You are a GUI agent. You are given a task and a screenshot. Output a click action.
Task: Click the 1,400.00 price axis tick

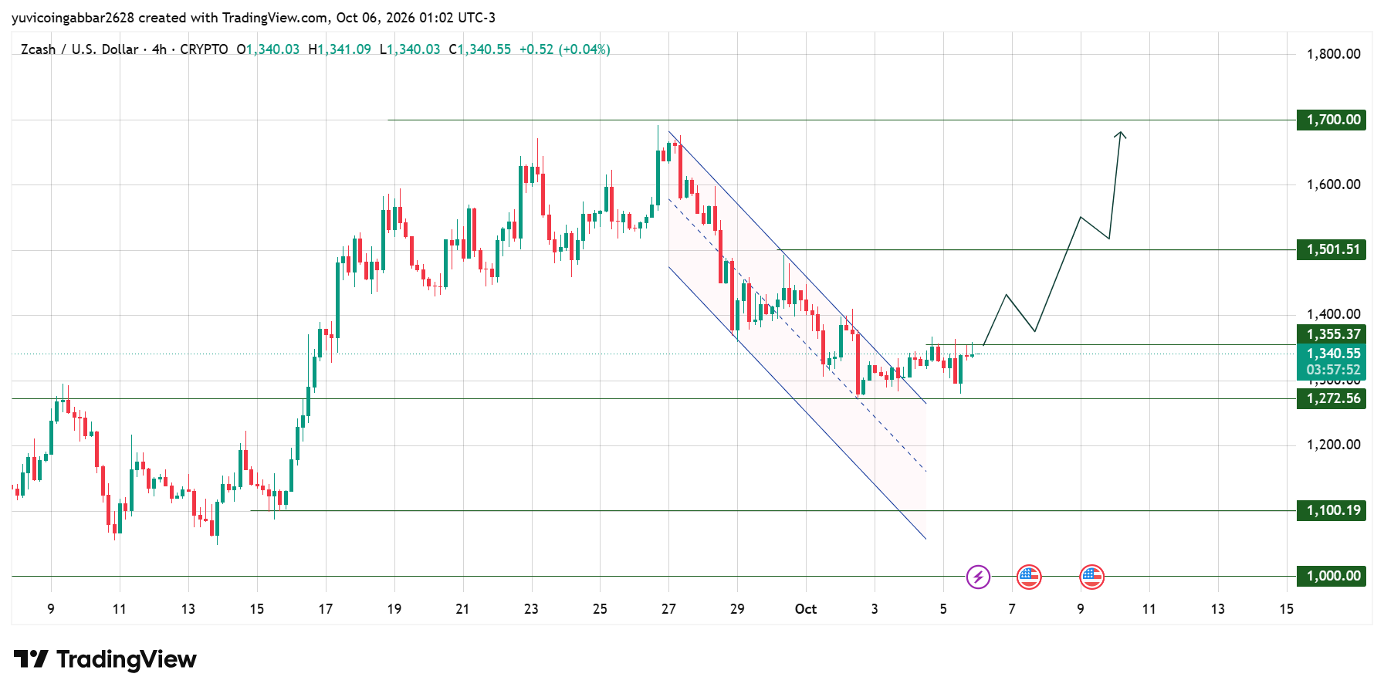click(1333, 314)
